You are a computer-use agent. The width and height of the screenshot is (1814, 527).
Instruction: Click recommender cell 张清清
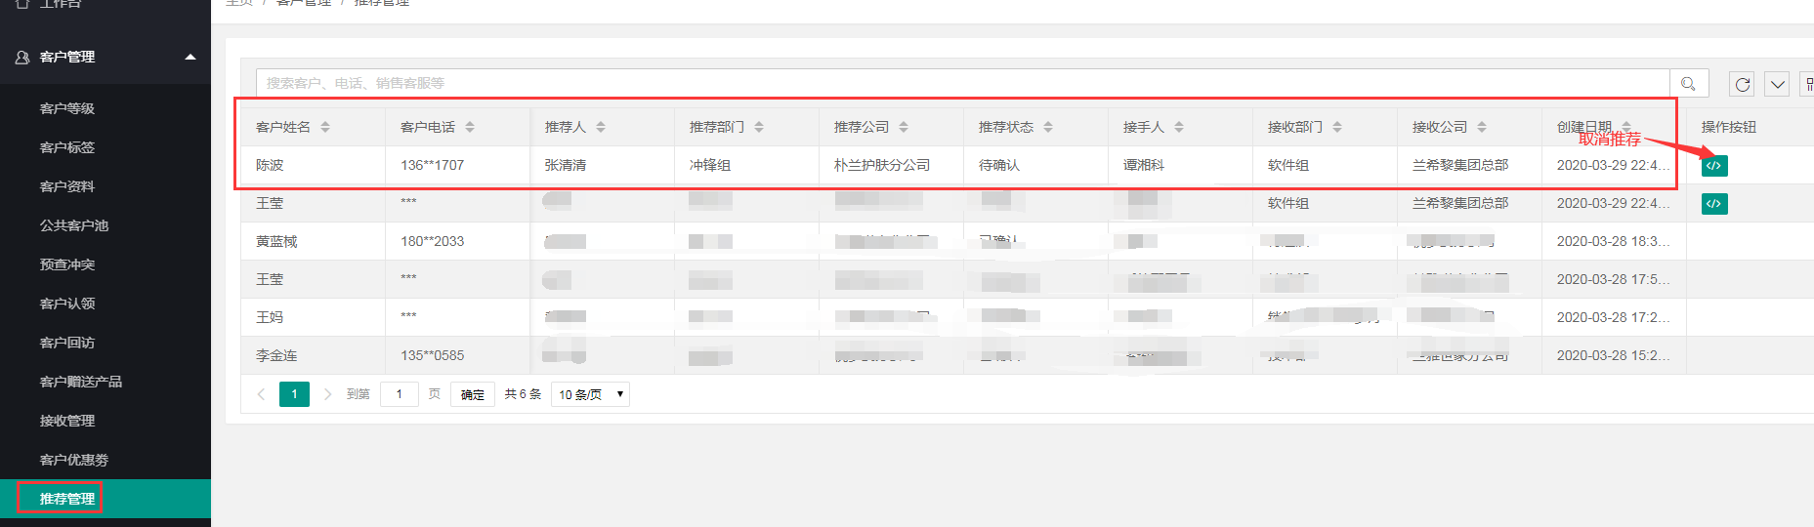(x=566, y=166)
